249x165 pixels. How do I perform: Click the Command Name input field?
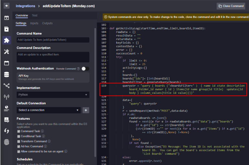53,40
